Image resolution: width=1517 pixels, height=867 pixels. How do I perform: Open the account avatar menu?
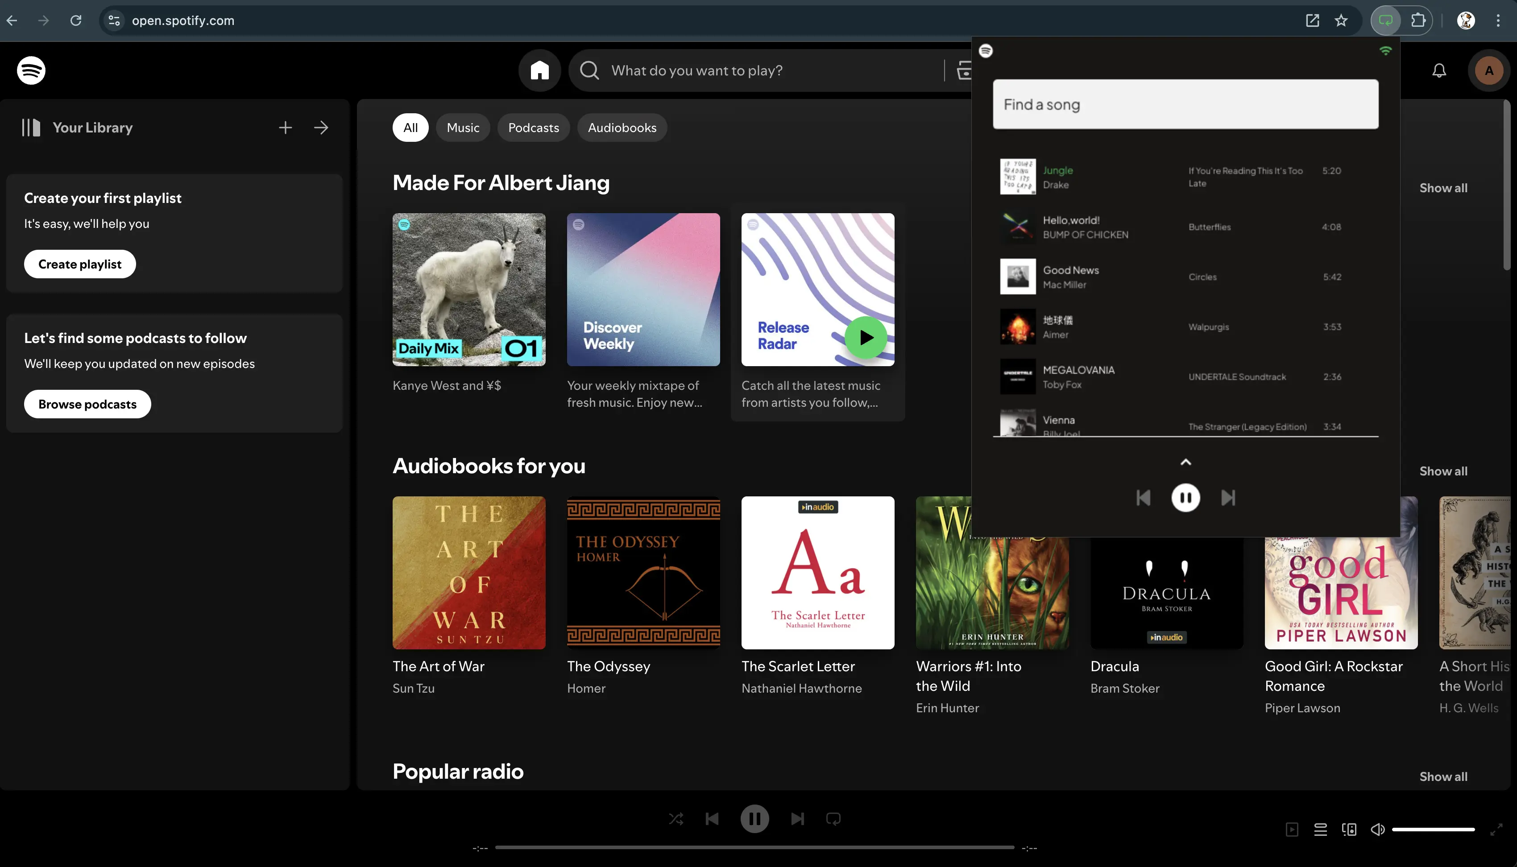pos(1488,70)
